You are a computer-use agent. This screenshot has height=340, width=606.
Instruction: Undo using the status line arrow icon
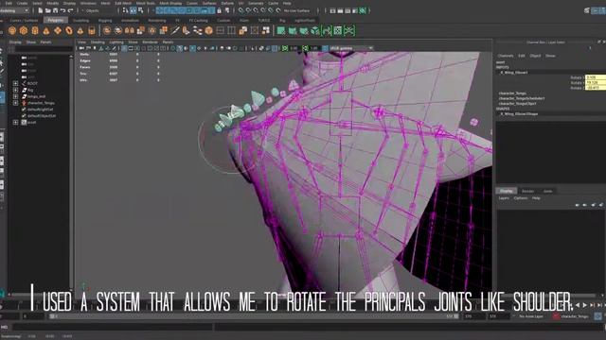[63, 10]
